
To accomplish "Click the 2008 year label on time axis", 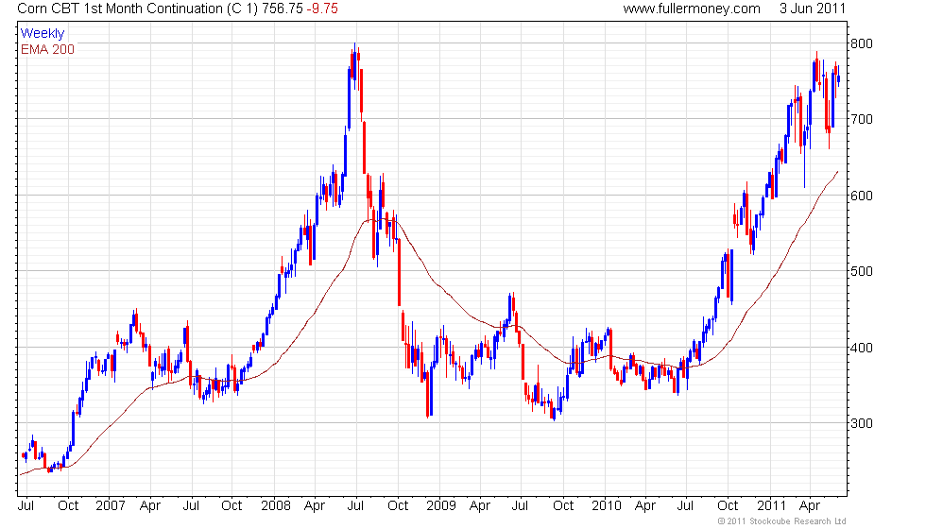I will 276,505.
